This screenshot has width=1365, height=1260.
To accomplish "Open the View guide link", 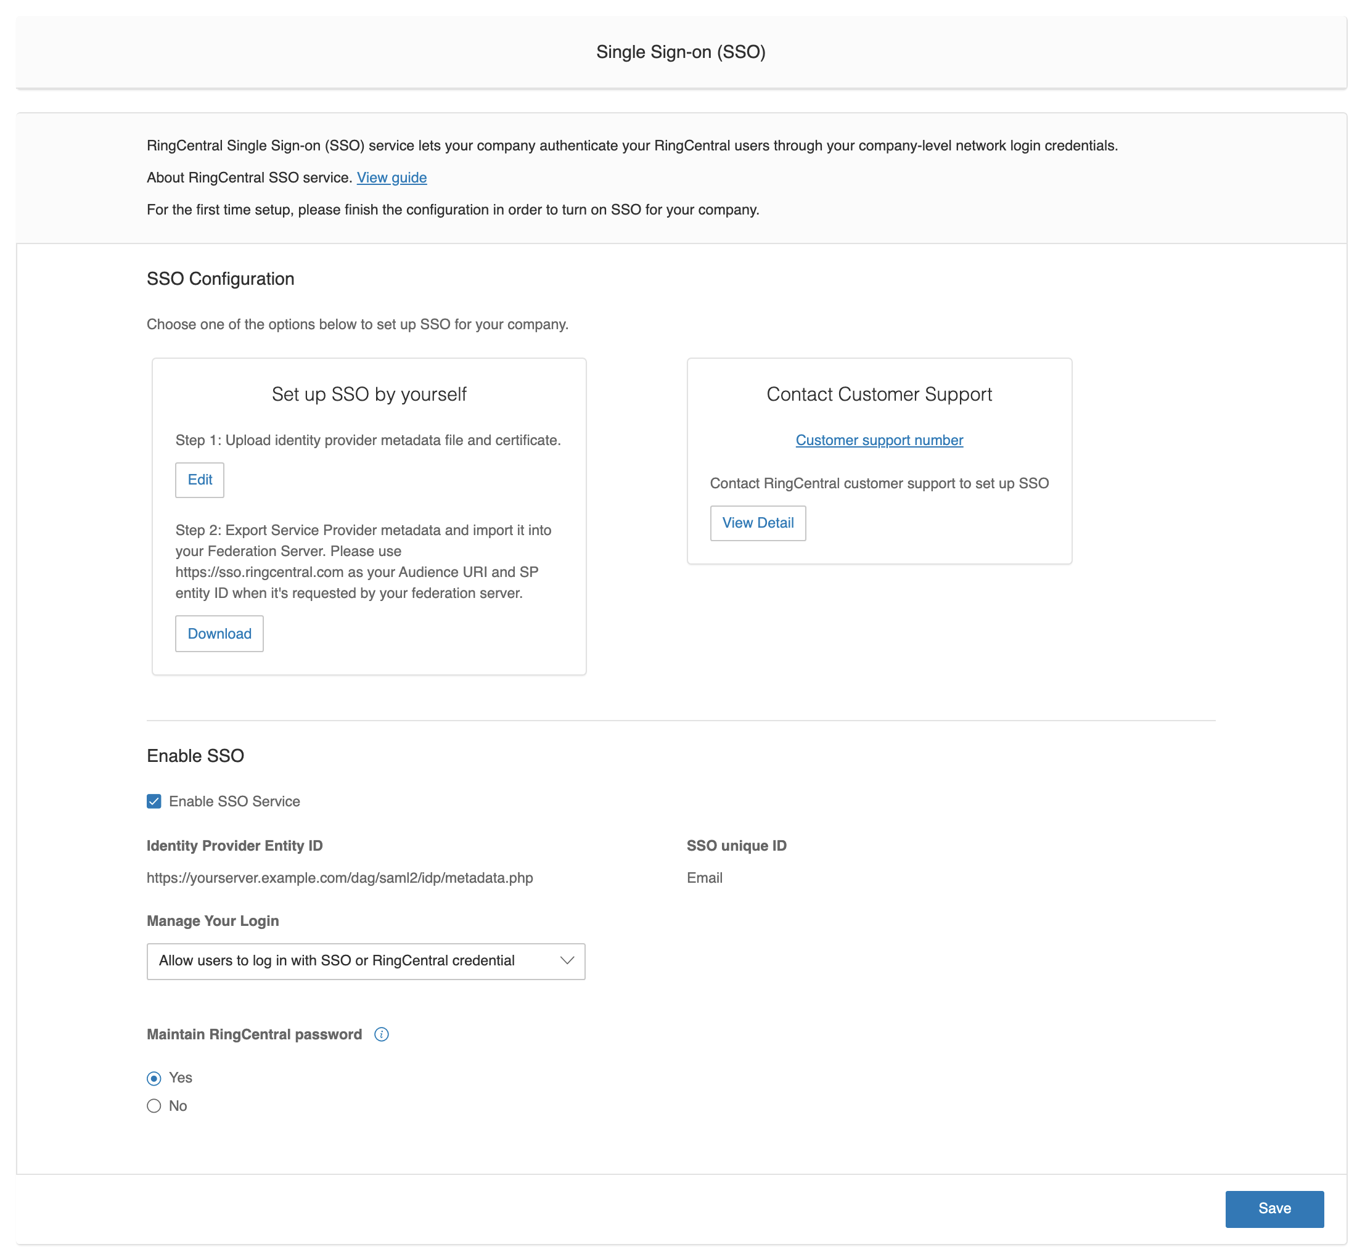I will click(391, 178).
